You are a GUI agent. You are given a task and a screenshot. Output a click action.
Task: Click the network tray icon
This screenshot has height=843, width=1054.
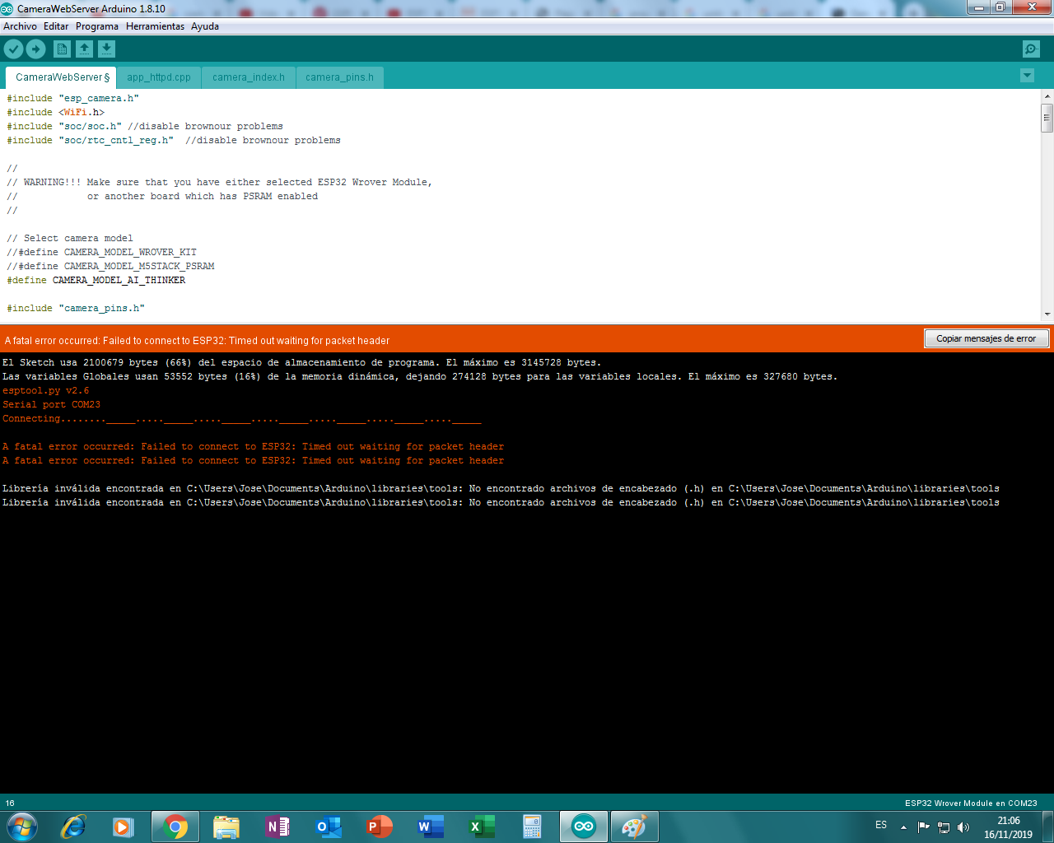pos(944,827)
